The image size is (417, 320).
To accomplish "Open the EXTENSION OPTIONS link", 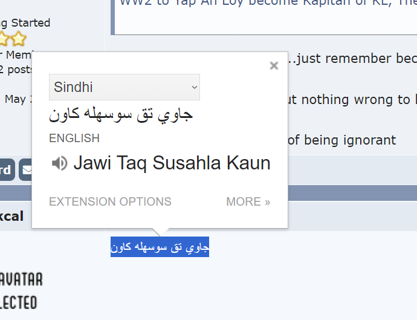I will pos(110,201).
